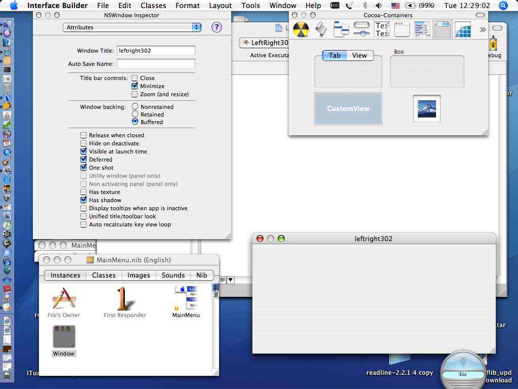Open the blue grid graphics palette icon

463,30
